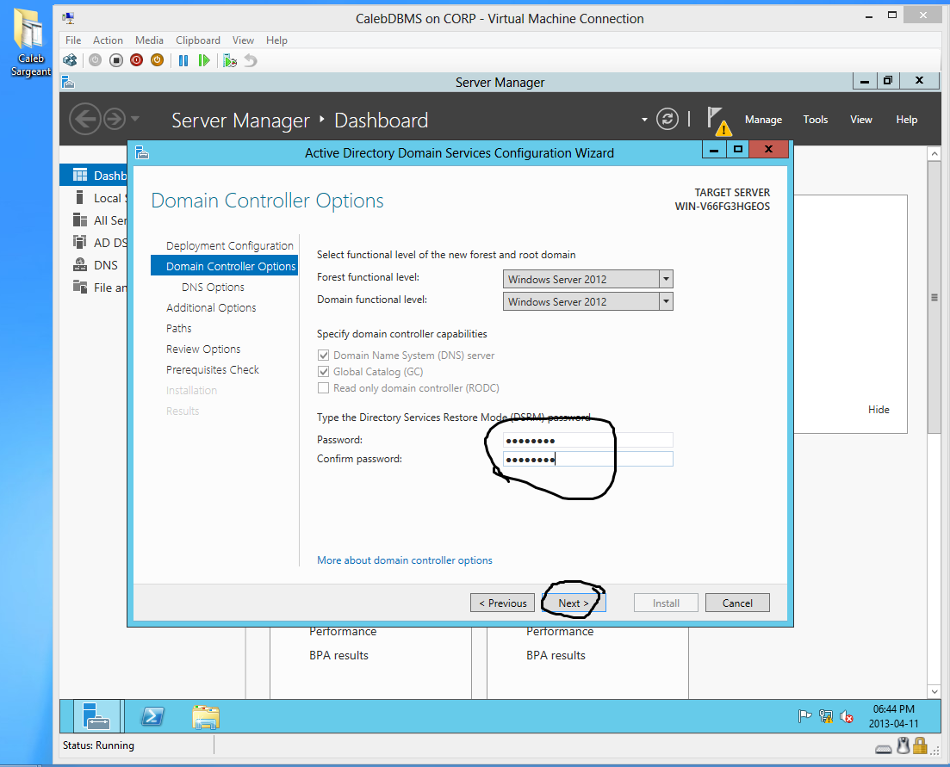Screen dimensions: 950x767
Task: Open More about domain controller options link
Action: (405, 560)
